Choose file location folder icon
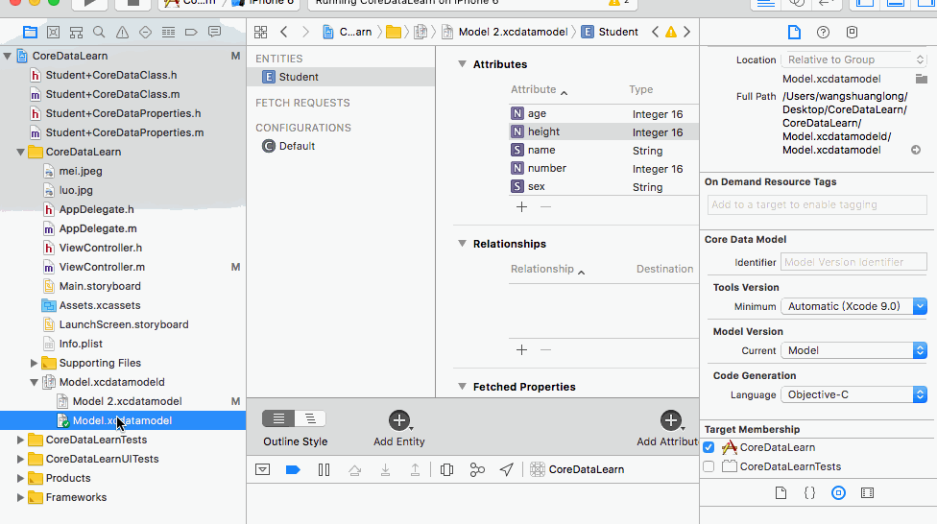This screenshot has height=524, width=937. (921, 79)
